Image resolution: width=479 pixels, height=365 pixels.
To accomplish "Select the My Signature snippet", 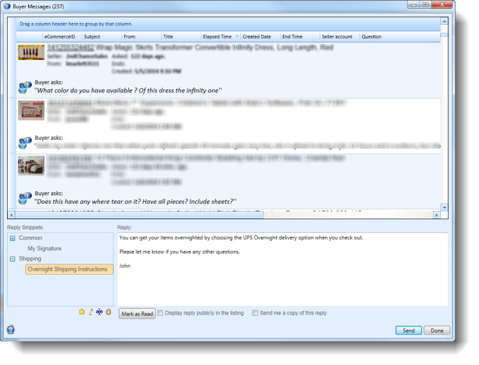I will (x=45, y=249).
